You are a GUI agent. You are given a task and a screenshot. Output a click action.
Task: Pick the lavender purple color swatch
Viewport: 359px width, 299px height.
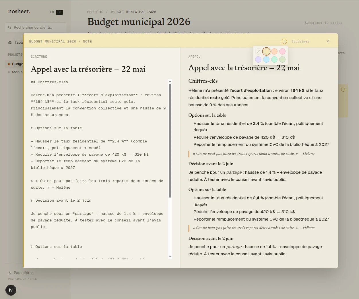click(258, 59)
